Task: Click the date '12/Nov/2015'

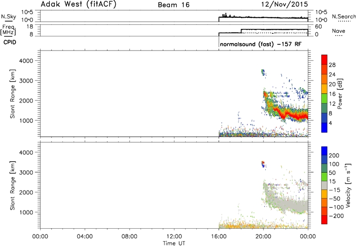Action: (x=284, y=4)
